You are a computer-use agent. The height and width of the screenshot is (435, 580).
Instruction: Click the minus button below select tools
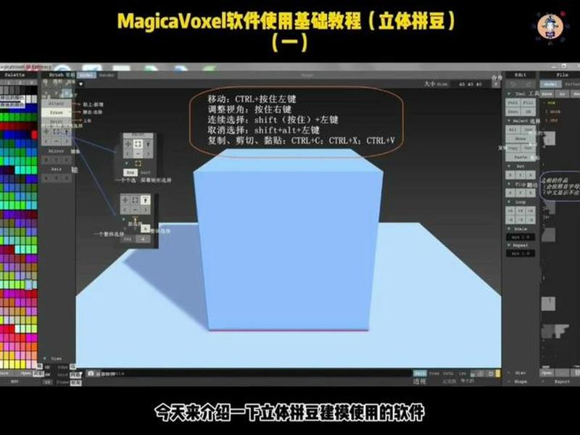coord(57,141)
